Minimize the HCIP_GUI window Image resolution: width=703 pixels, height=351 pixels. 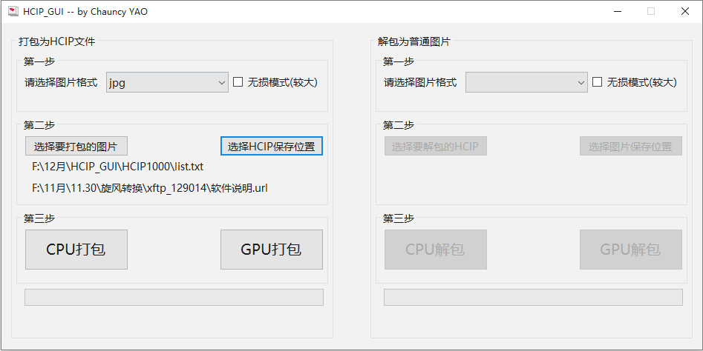(617, 11)
